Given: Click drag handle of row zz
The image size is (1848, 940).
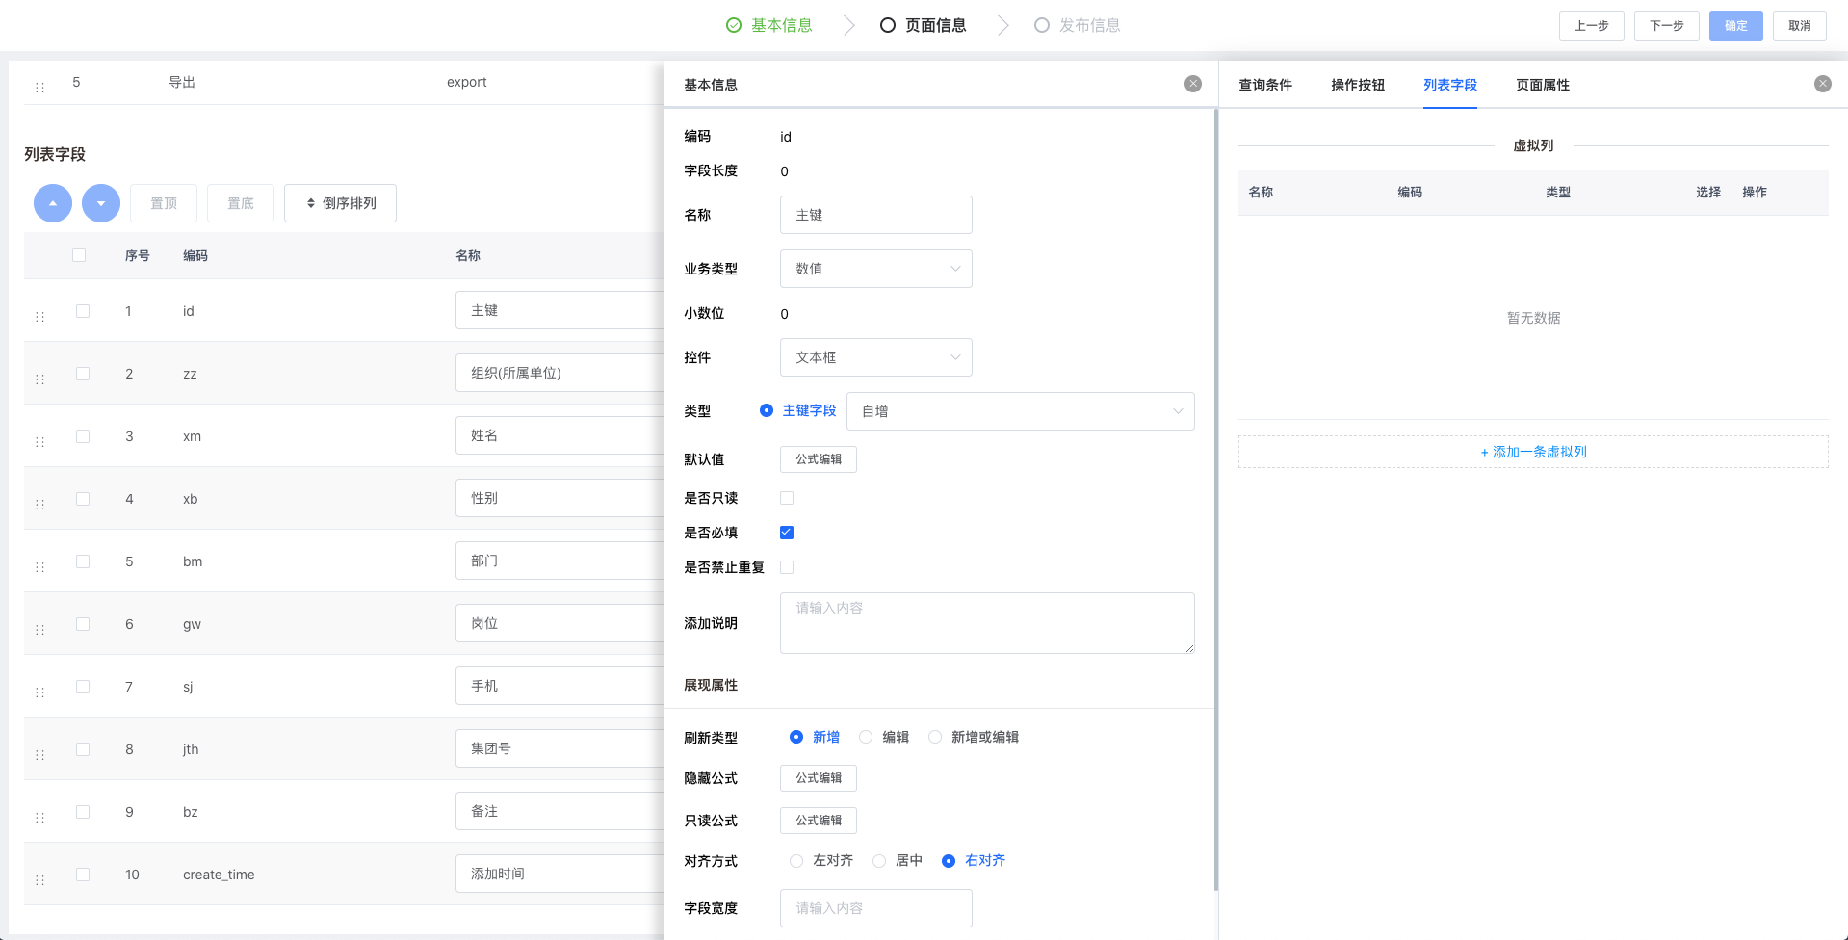Looking at the screenshot, I should (x=39, y=379).
